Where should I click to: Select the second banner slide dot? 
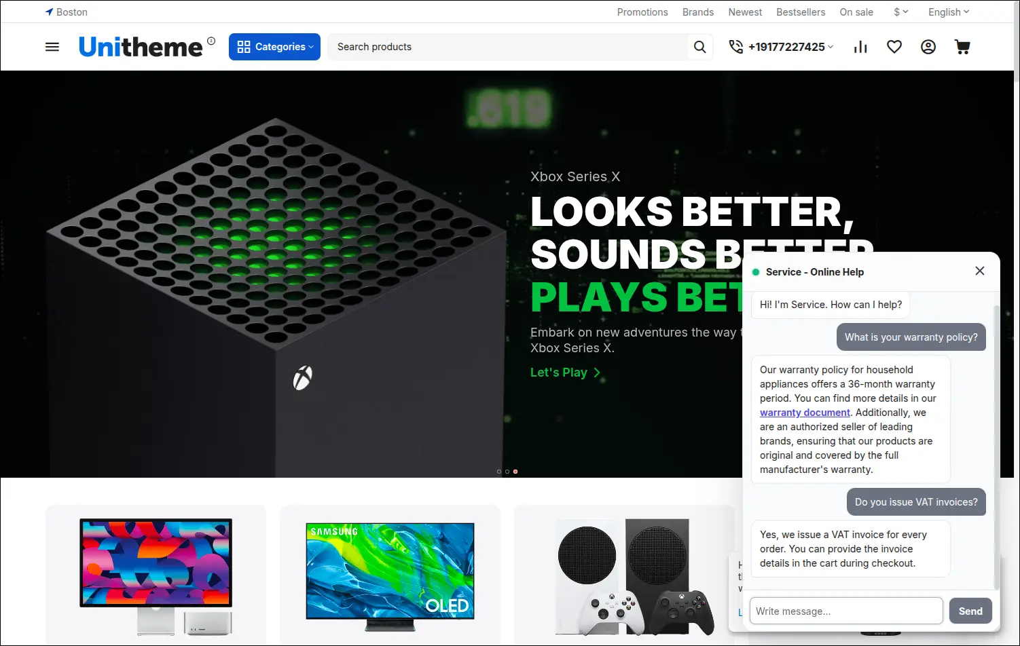click(x=507, y=472)
